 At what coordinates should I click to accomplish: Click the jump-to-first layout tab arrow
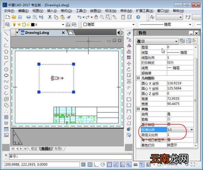(x=13, y=149)
